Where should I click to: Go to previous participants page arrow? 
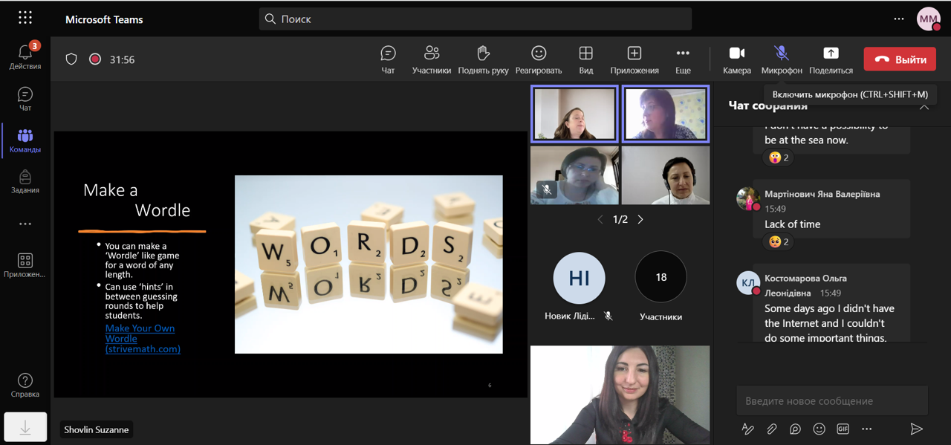[x=601, y=219]
